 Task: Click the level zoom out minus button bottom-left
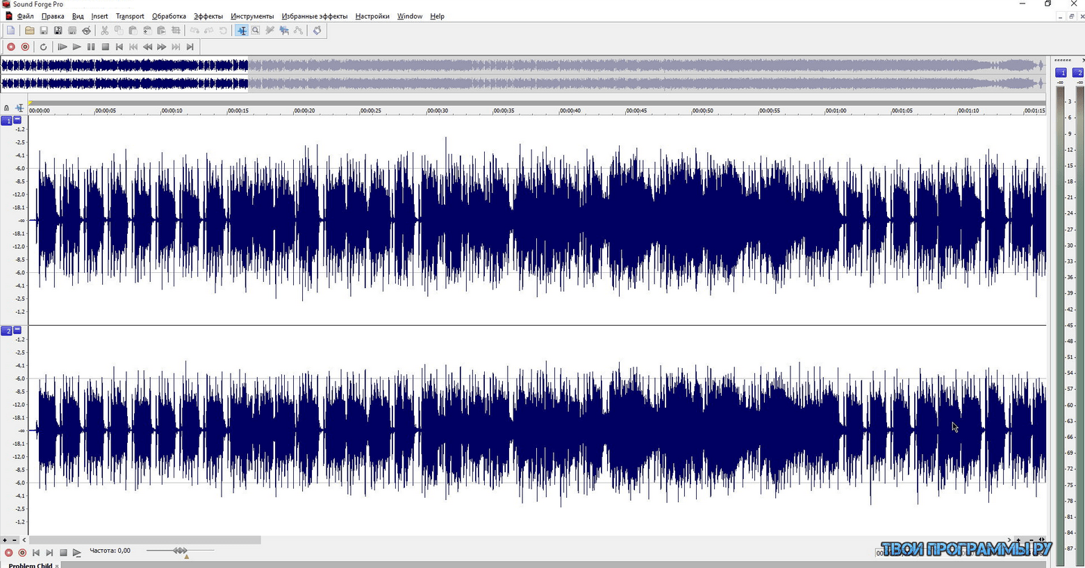tap(14, 540)
